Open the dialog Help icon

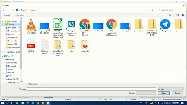pyautogui.click(x=183, y=15)
